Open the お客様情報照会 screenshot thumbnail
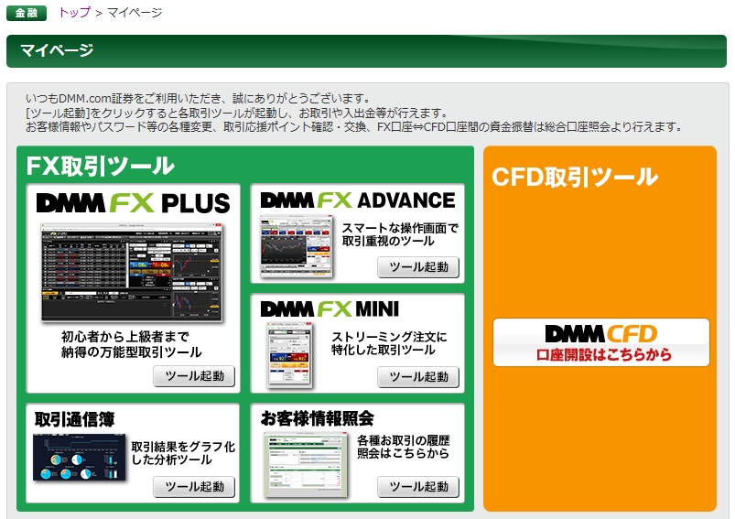Image resolution: width=735 pixels, height=519 pixels. click(x=306, y=465)
